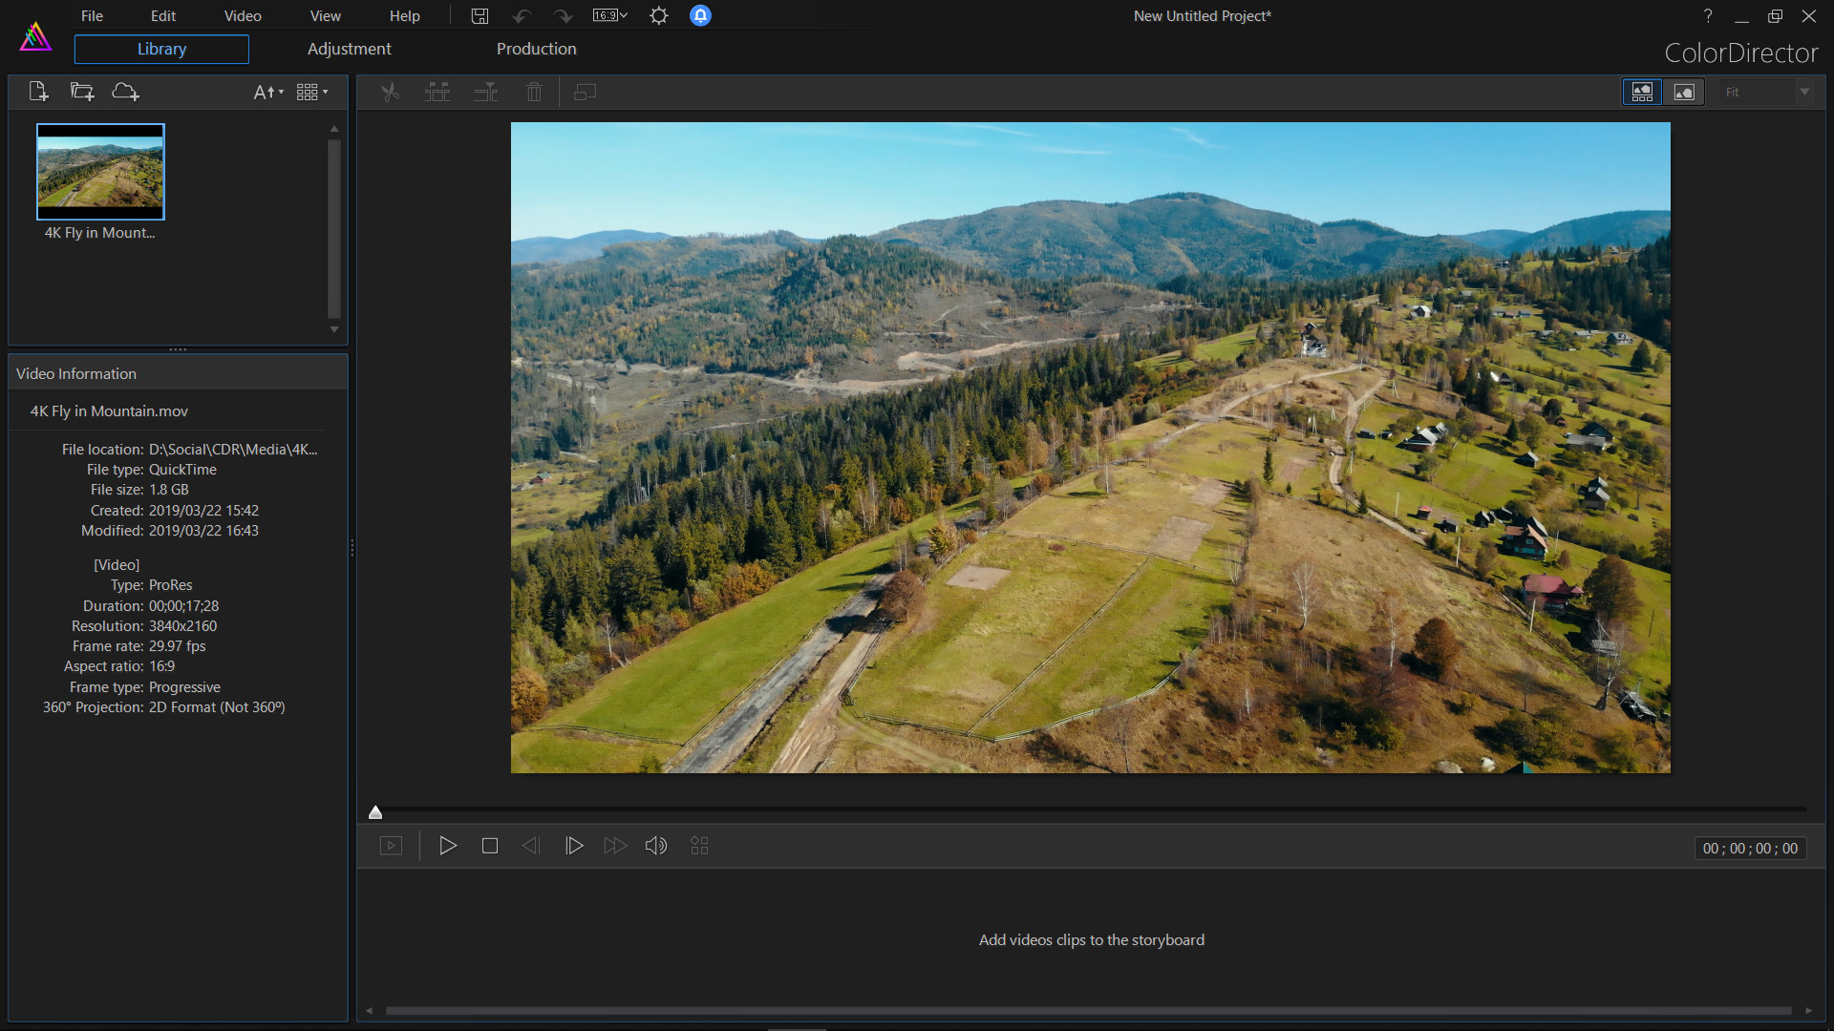
Task: Open cloud media import icon
Action: 124,91
